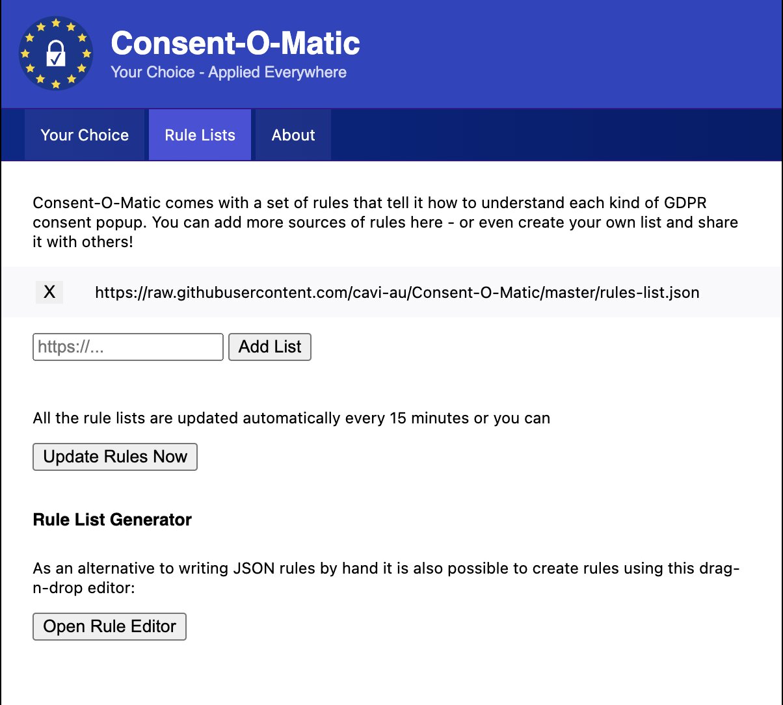Click the Consent-O-Matic padlock logo
Image resolution: width=783 pixels, height=705 pixels.
56,53
